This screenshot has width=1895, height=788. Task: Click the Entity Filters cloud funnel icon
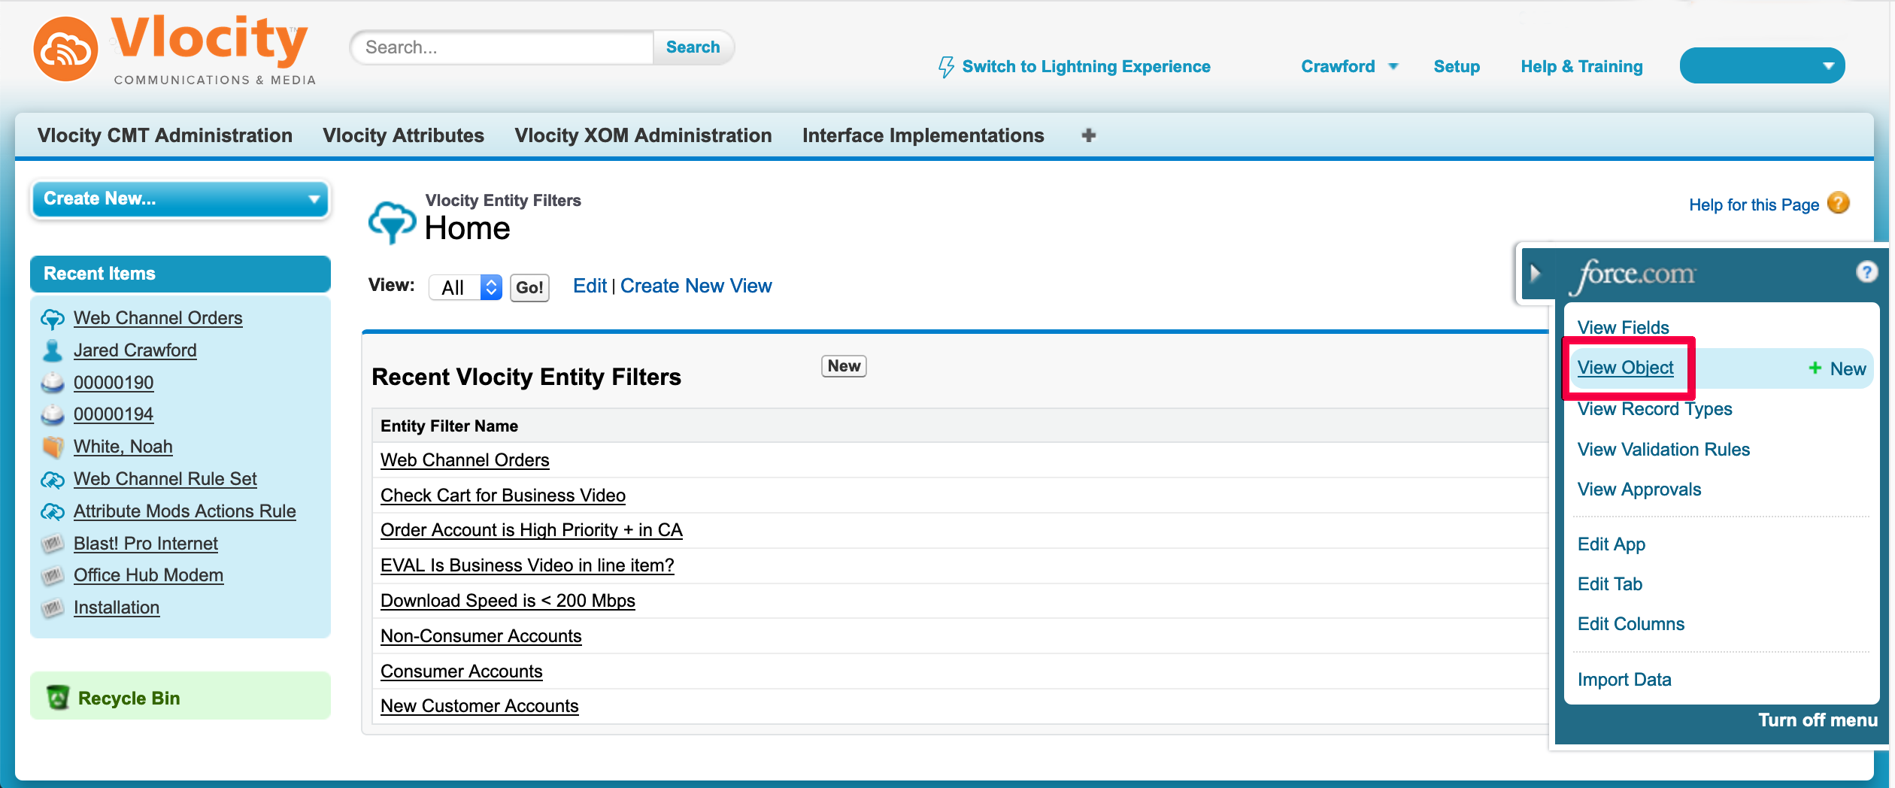pos(392,222)
